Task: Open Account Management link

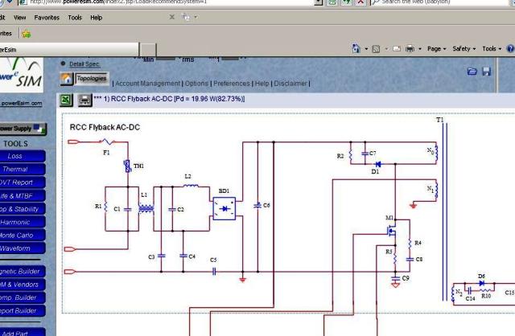Action: 147,84
